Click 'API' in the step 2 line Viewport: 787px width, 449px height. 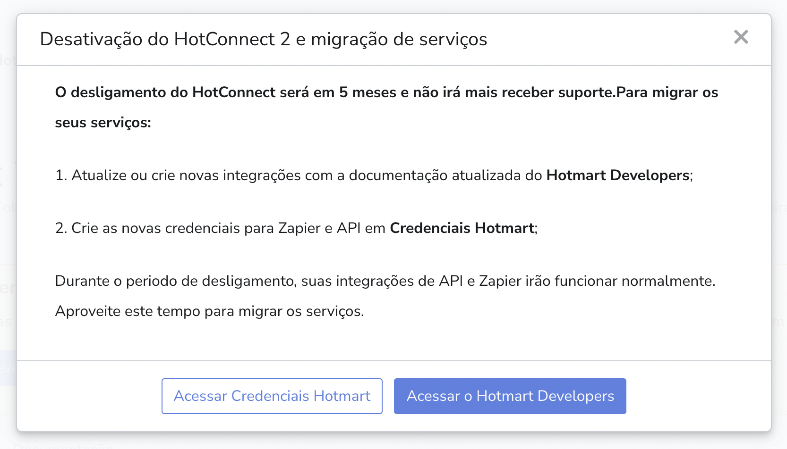[x=349, y=228]
